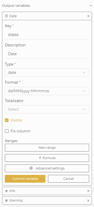Cancel editing the variable
This screenshot has height=207, width=94.
click(x=69, y=179)
